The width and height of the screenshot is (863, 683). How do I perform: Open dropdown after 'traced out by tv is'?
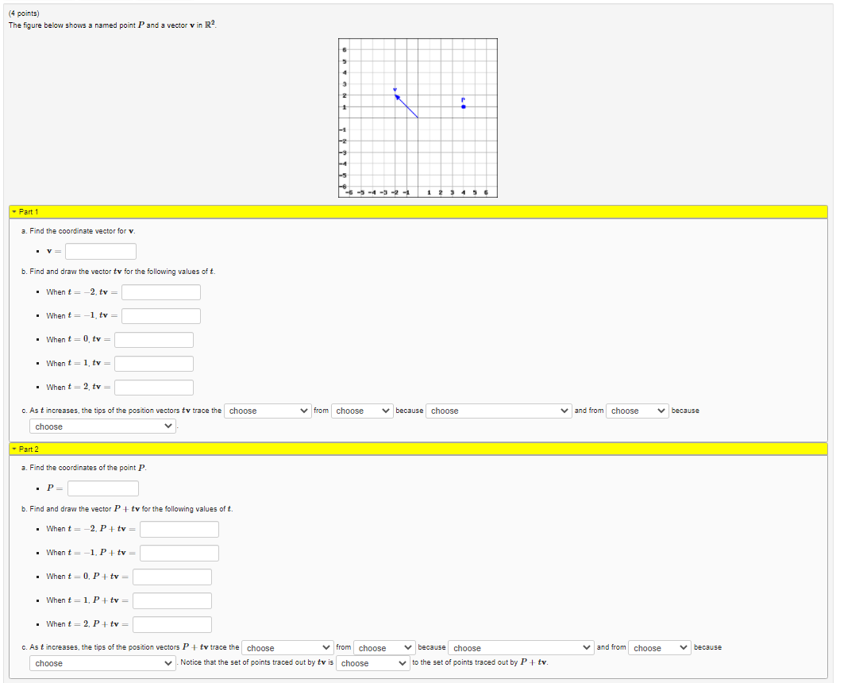[373, 663]
